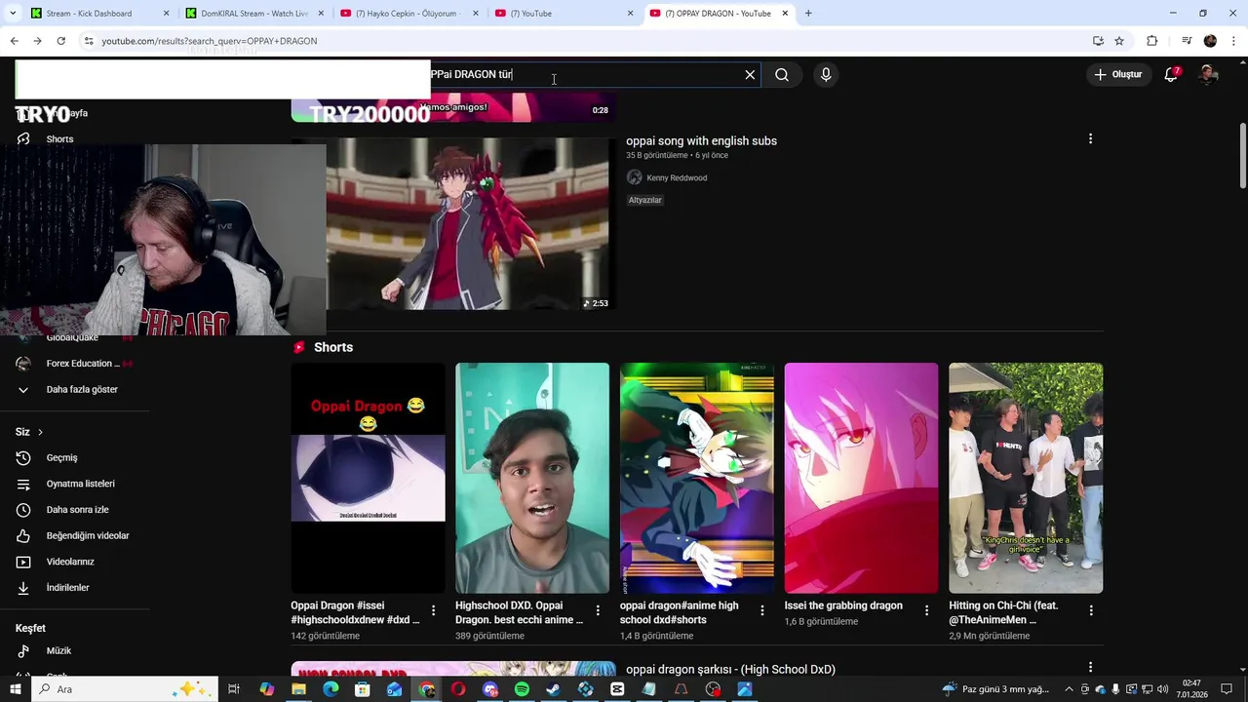Go back to previous page
This screenshot has height=702, width=1248.
click(x=14, y=41)
